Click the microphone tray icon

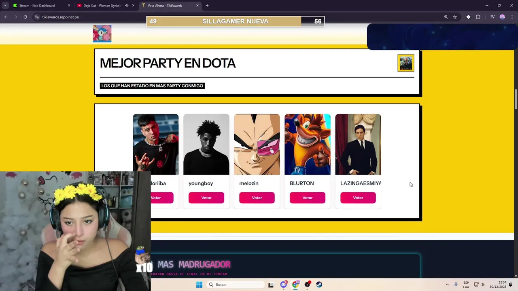tap(456, 285)
